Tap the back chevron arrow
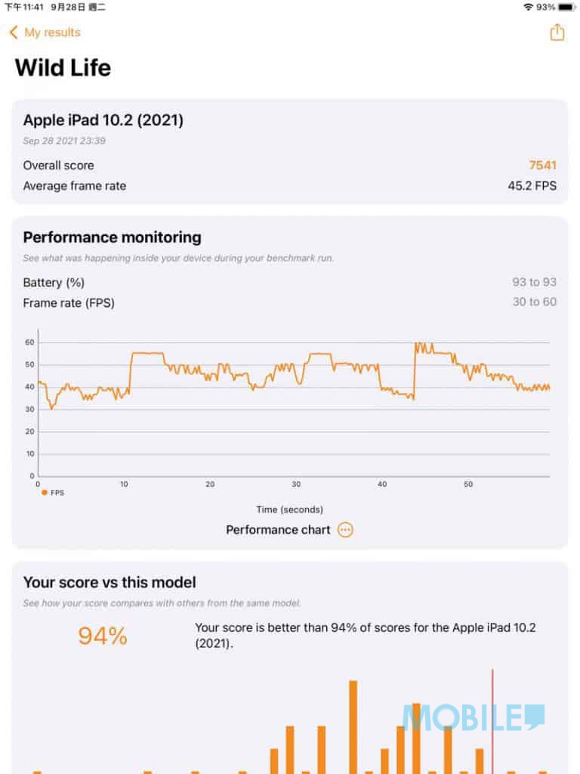 pos(14,32)
